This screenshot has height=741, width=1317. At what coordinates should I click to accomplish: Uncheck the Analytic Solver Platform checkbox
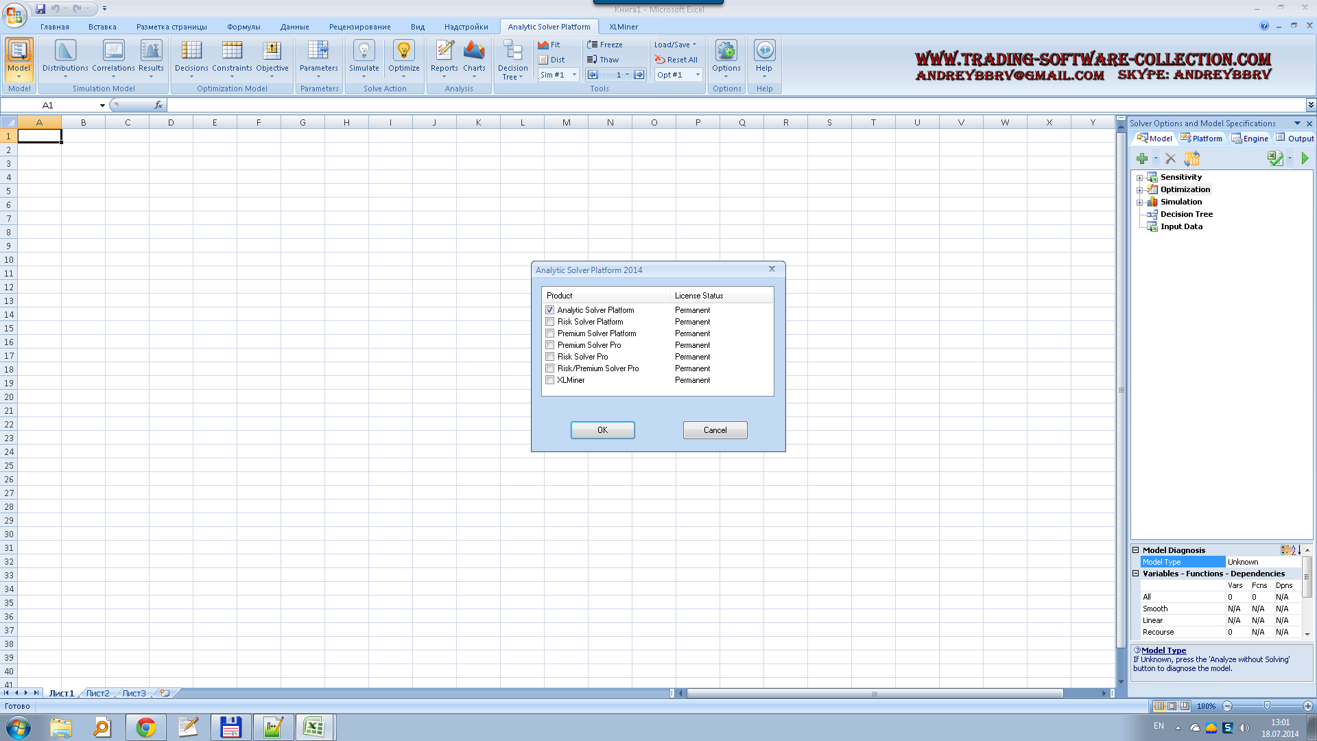(x=550, y=310)
